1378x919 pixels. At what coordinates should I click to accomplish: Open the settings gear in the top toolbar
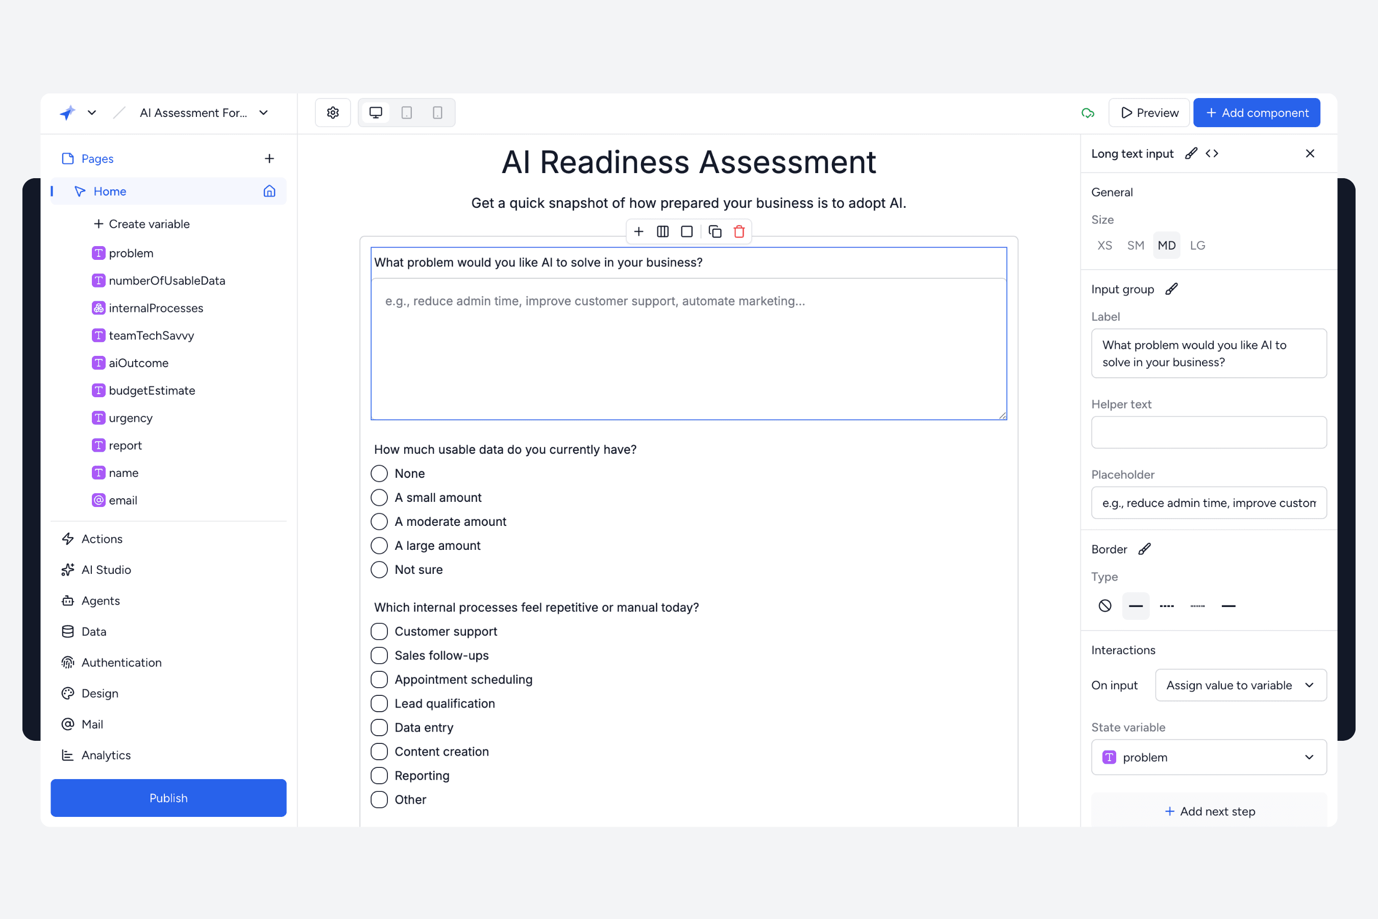(332, 112)
